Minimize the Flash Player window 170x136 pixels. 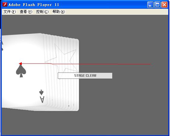pyautogui.click(x=150, y=5)
